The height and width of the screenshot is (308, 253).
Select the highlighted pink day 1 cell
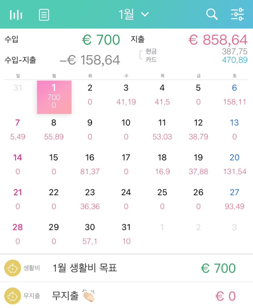click(54, 97)
